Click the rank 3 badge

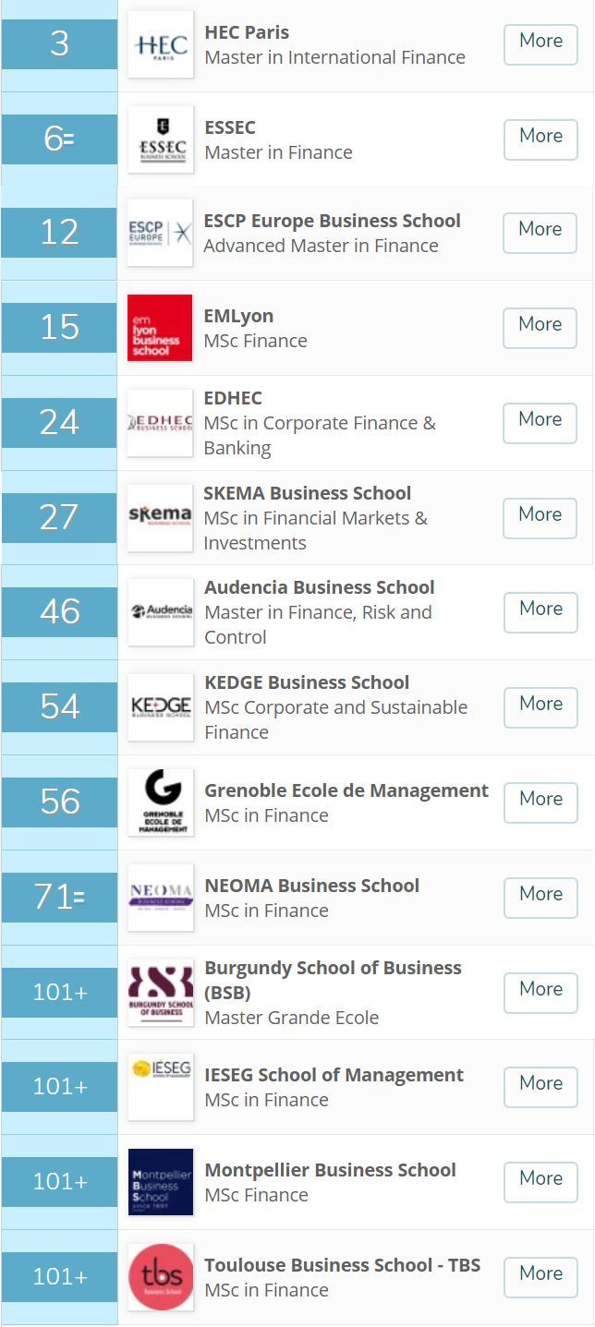(x=59, y=44)
